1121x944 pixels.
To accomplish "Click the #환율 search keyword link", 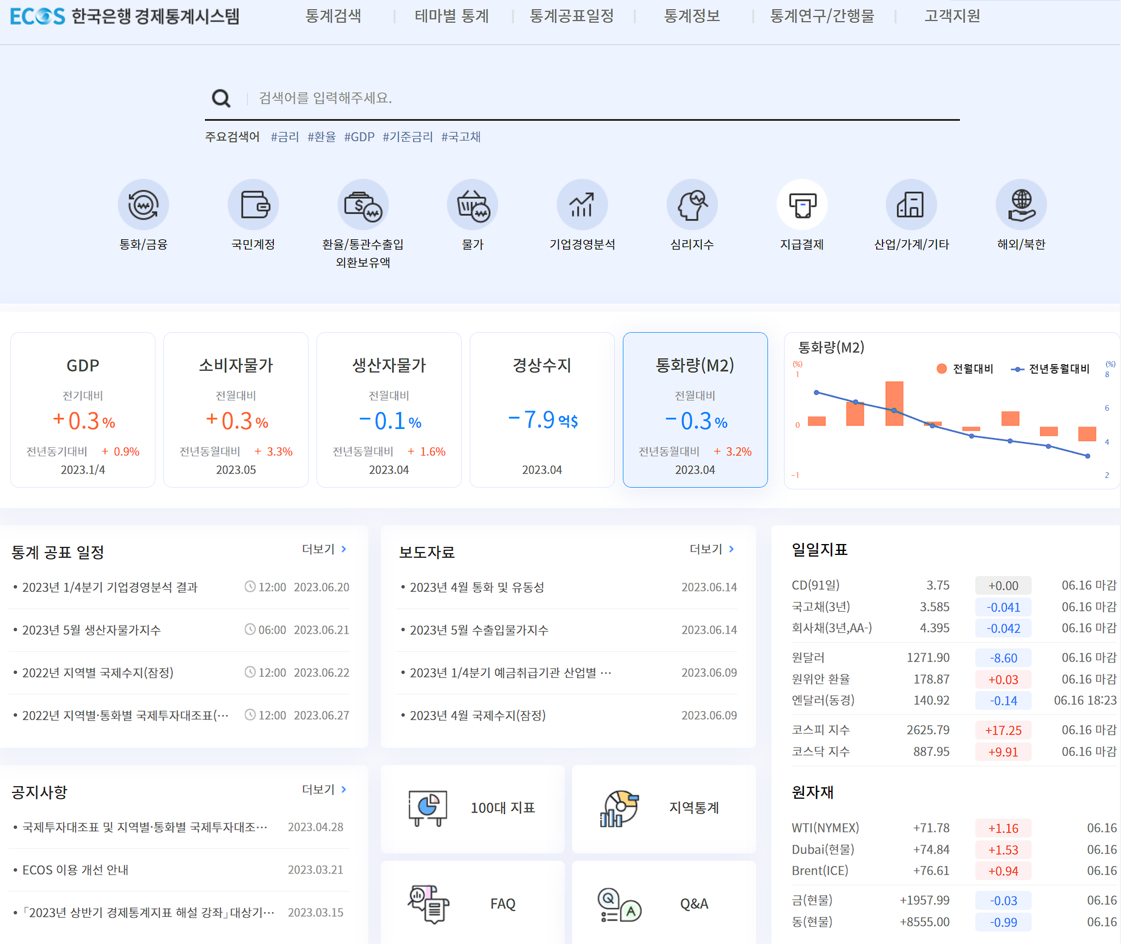I will click(x=322, y=137).
